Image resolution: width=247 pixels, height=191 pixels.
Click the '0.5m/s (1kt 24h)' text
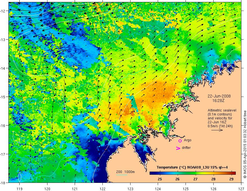(x=220, y=126)
